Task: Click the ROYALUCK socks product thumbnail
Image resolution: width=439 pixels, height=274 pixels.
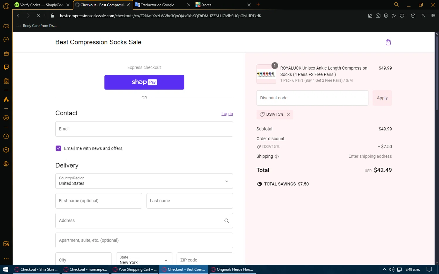Action: tap(266, 74)
